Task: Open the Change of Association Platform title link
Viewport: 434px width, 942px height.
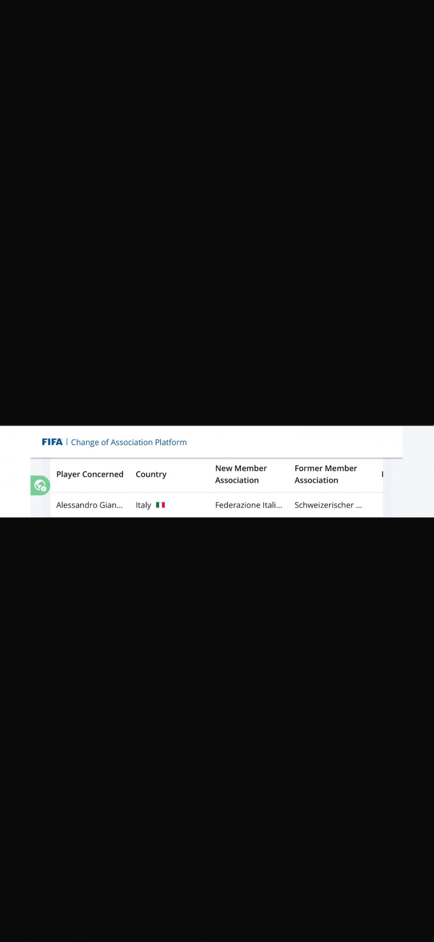Action: 129,442
